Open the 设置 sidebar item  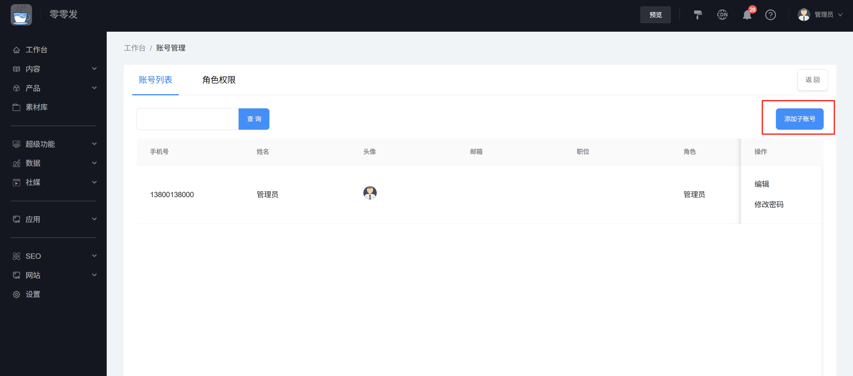33,294
